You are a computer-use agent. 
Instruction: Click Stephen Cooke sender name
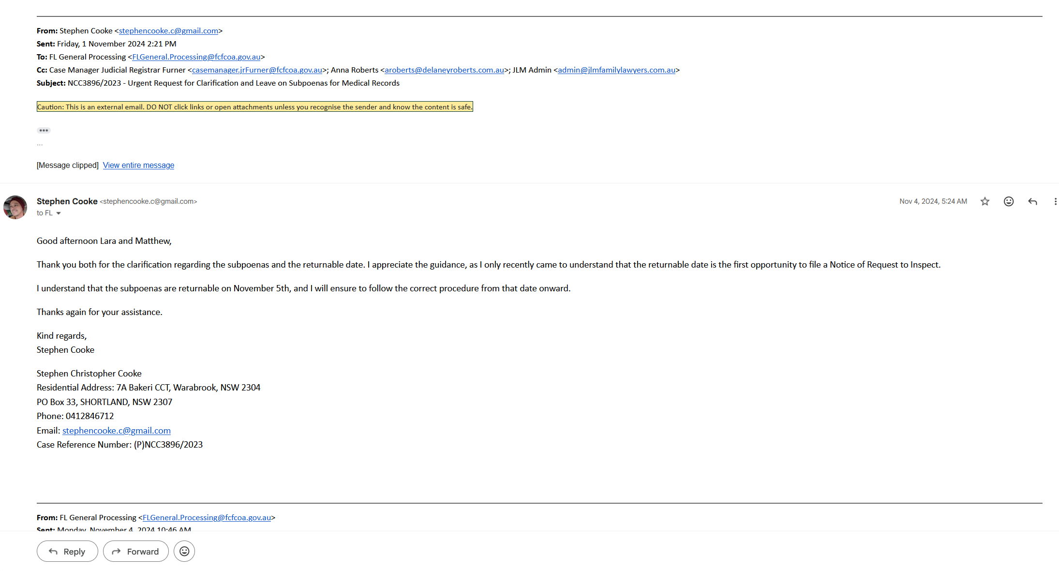pyautogui.click(x=67, y=201)
